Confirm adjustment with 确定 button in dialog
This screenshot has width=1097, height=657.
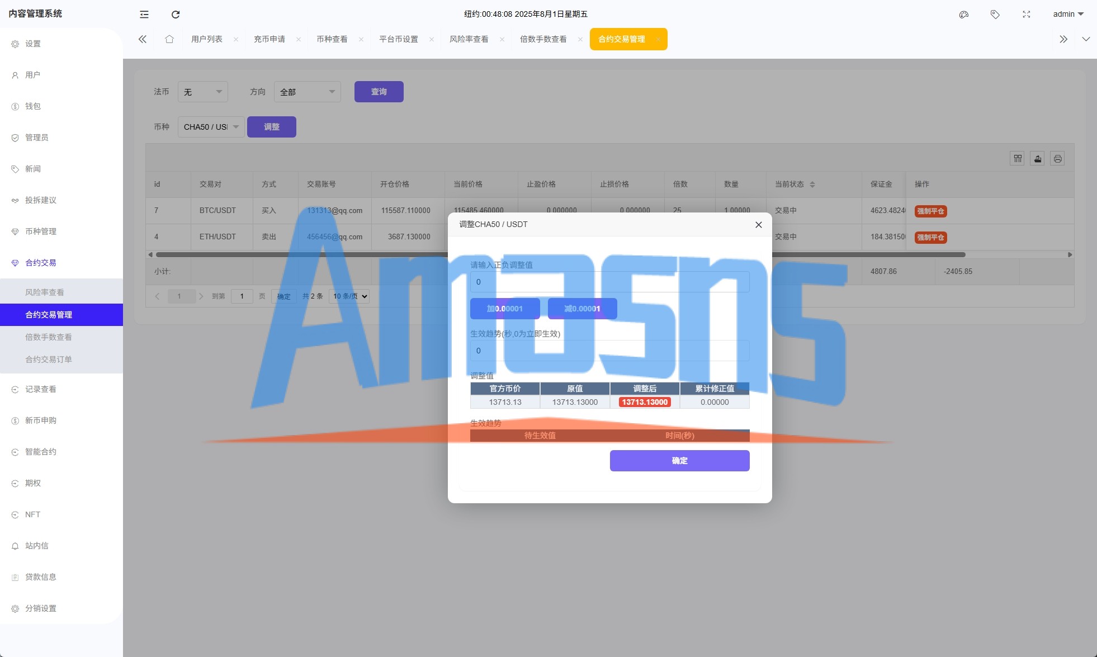680,461
